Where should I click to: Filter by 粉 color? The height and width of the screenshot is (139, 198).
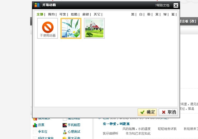tap(149, 14)
